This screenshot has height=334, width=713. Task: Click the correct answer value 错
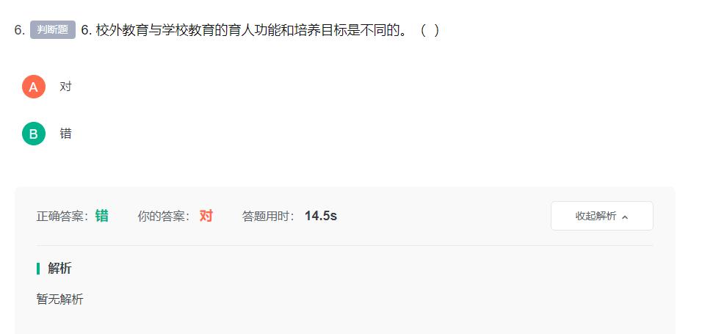(102, 216)
